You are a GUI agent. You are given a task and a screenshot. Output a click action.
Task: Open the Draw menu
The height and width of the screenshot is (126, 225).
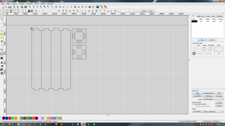(x=14, y=4)
